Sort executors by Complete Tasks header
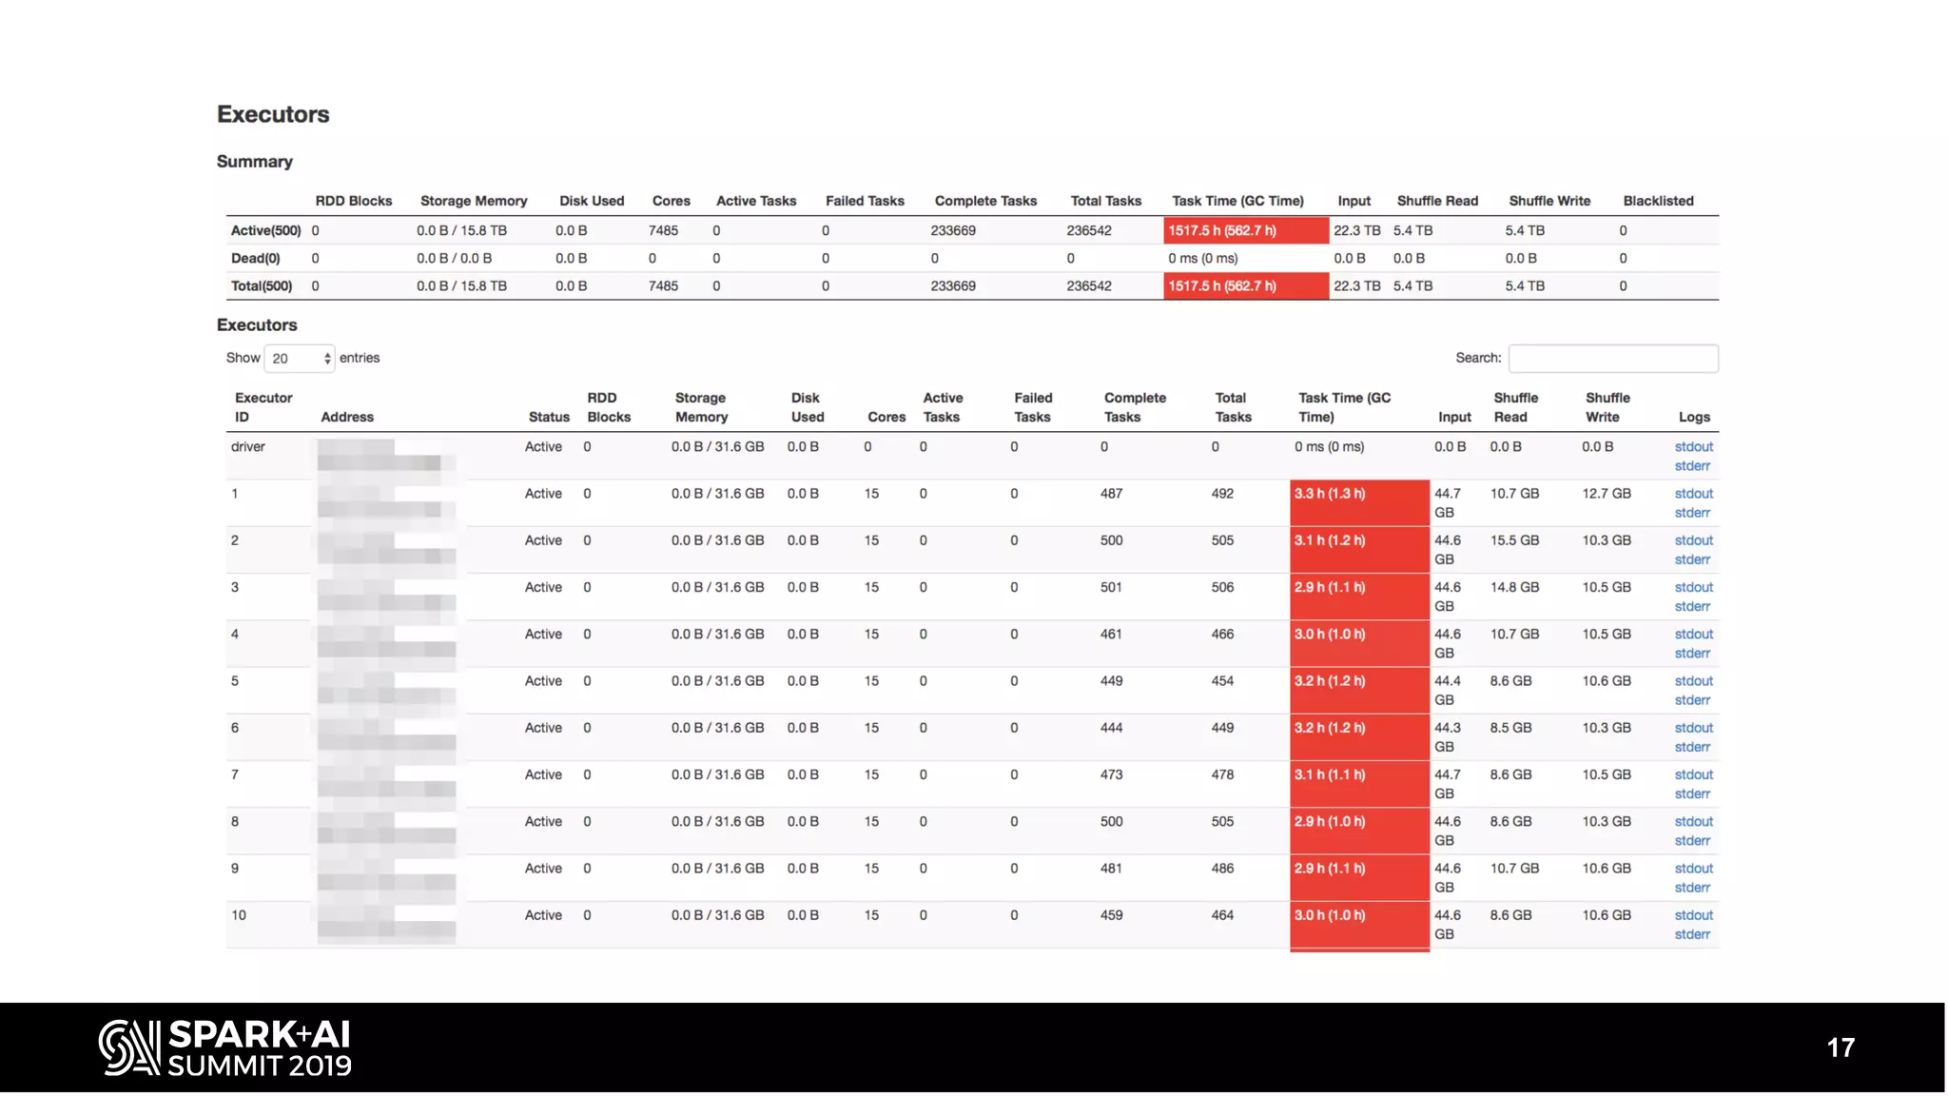The image size is (1948, 1096). (x=1135, y=407)
